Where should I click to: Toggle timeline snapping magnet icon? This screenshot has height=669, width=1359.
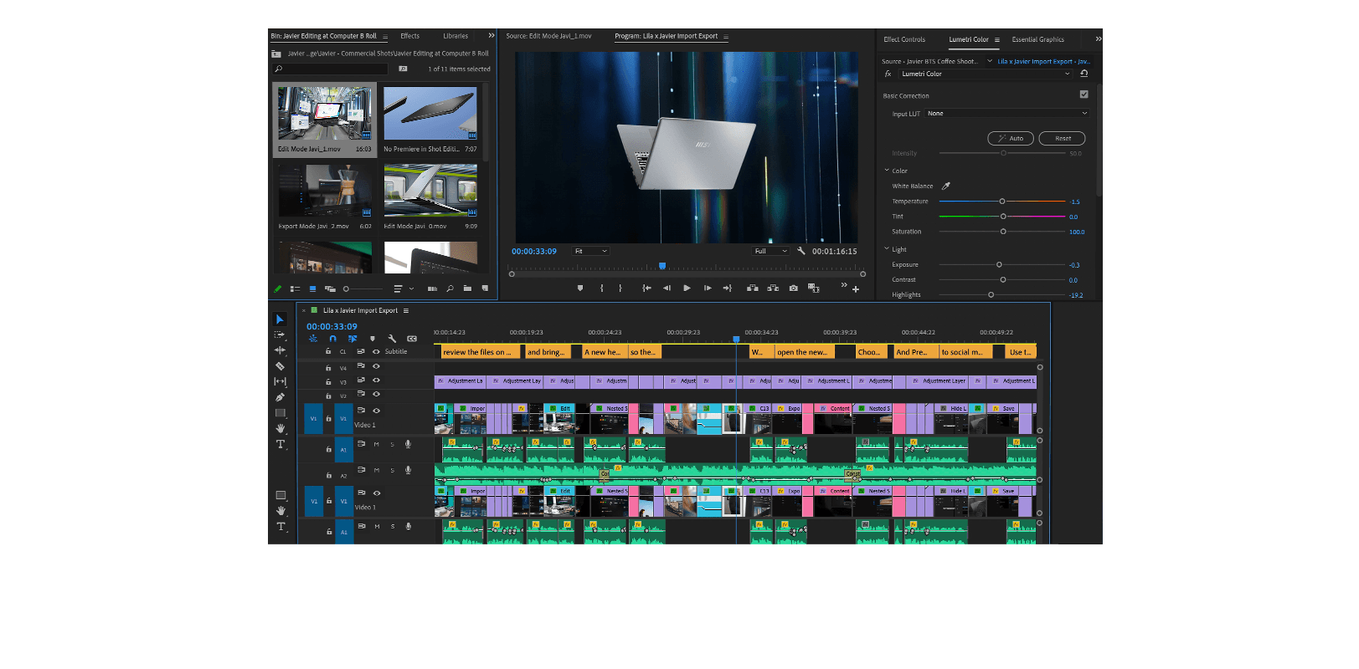(332, 339)
